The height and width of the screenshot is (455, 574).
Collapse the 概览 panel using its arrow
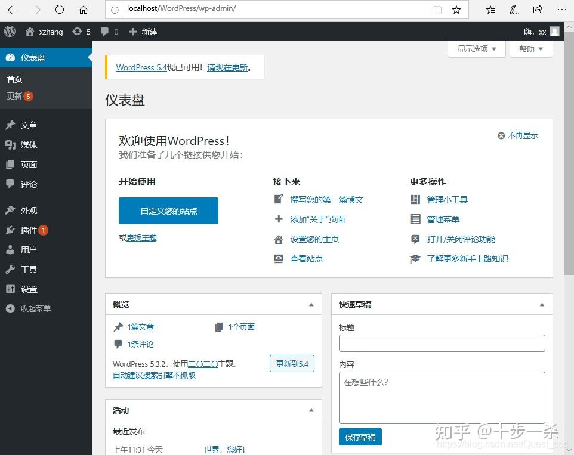[x=311, y=304]
